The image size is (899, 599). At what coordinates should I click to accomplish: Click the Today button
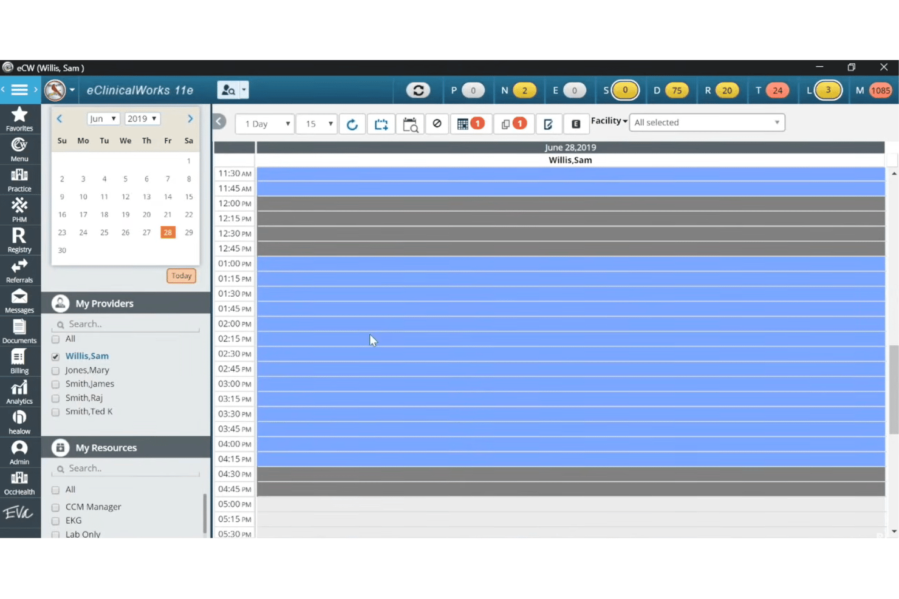[x=182, y=276]
